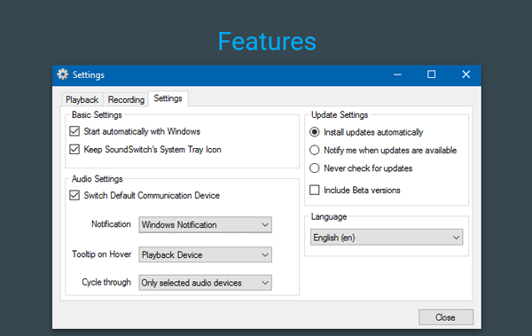Enable Include Beta versions checkbox

[315, 190]
